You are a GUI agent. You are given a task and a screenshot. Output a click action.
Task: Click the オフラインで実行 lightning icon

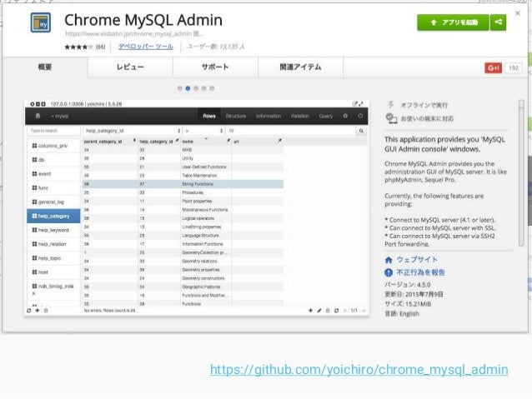point(391,105)
